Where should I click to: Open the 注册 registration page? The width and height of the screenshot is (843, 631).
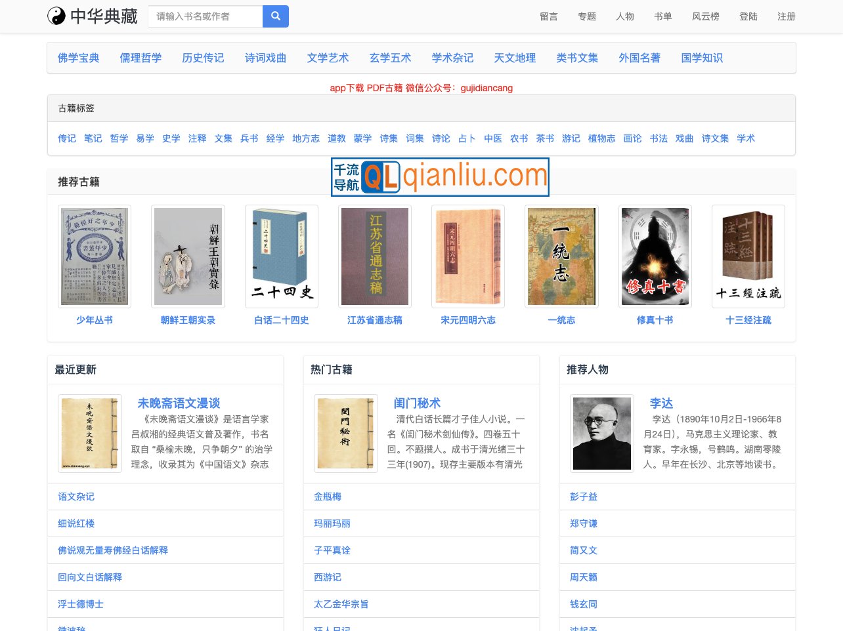coord(786,16)
